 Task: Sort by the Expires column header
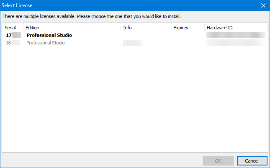tap(180, 28)
